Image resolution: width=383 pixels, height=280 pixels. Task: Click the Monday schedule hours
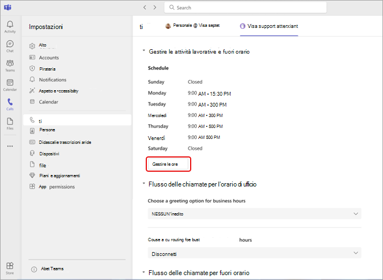click(209, 94)
